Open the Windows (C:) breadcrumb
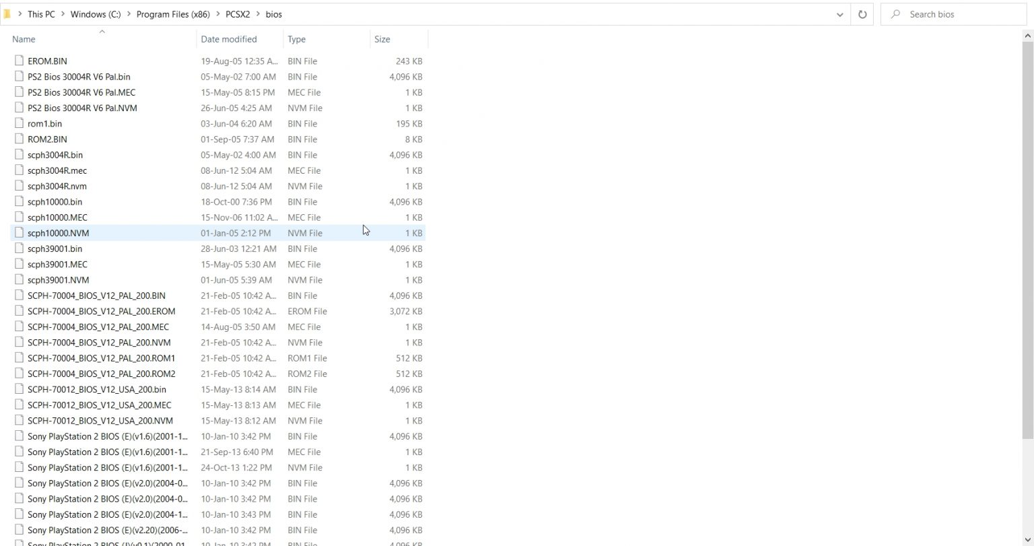The image size is (1034, 546). click(95, 13)
